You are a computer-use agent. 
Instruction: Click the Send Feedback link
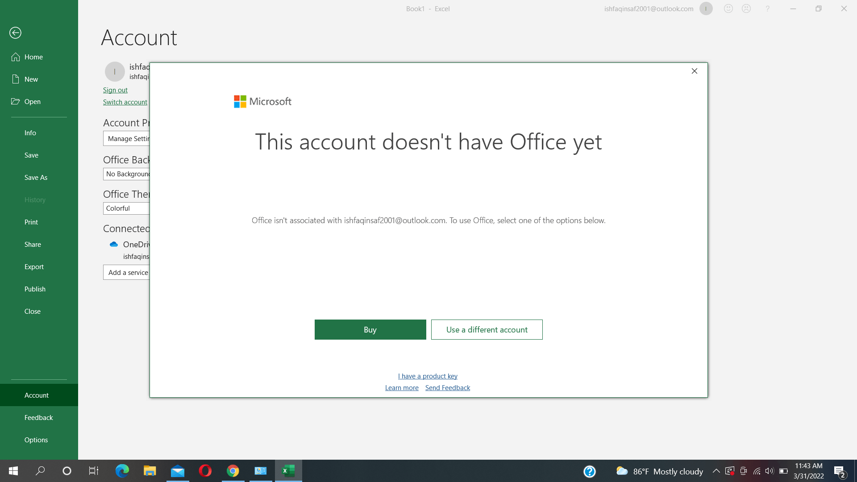pos(447,387)
